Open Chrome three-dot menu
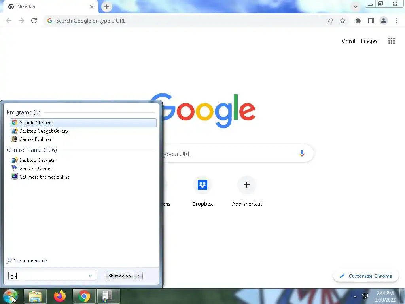Screen dimensions: 405x304 point(396,21)
